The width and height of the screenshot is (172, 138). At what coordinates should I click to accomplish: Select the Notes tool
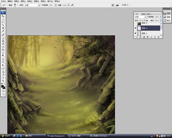coord(3,72)
